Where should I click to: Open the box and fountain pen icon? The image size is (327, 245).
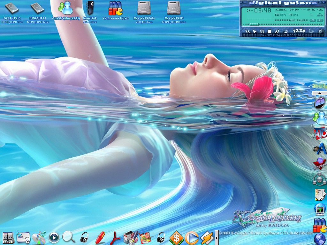point(131,237)
